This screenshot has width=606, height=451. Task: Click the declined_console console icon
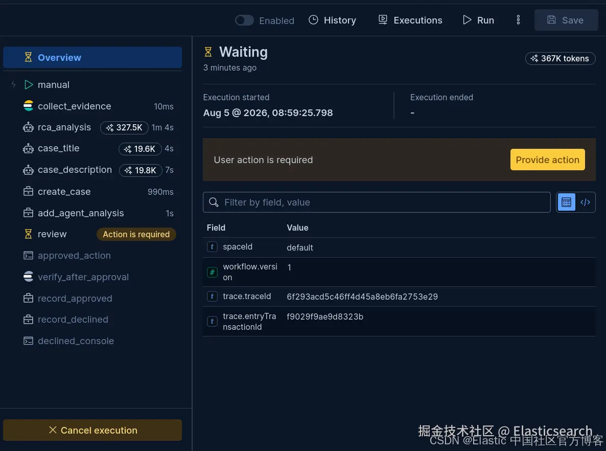click(28, 341)
